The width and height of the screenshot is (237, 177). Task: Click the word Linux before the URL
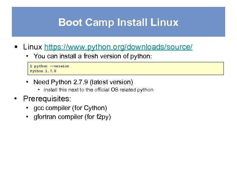[x=33, y=47]
